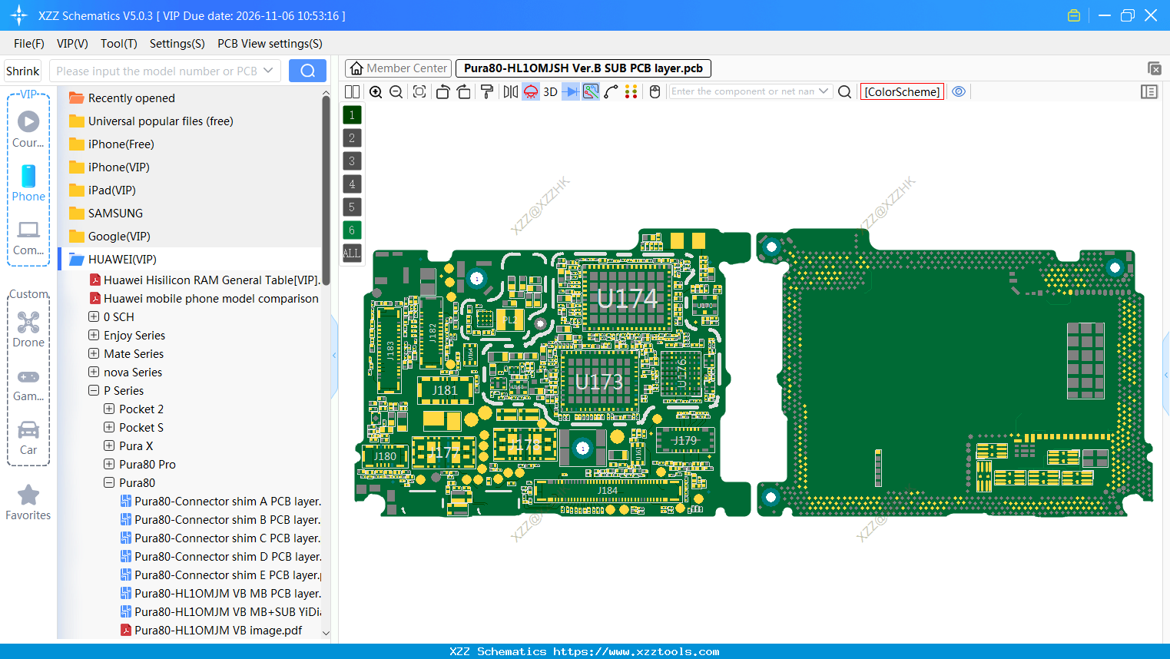Image resolution: width=1170 pixels, height=659 pixels.
Task: Select the Zoom In magnifier tool
Action: point(376,91)
